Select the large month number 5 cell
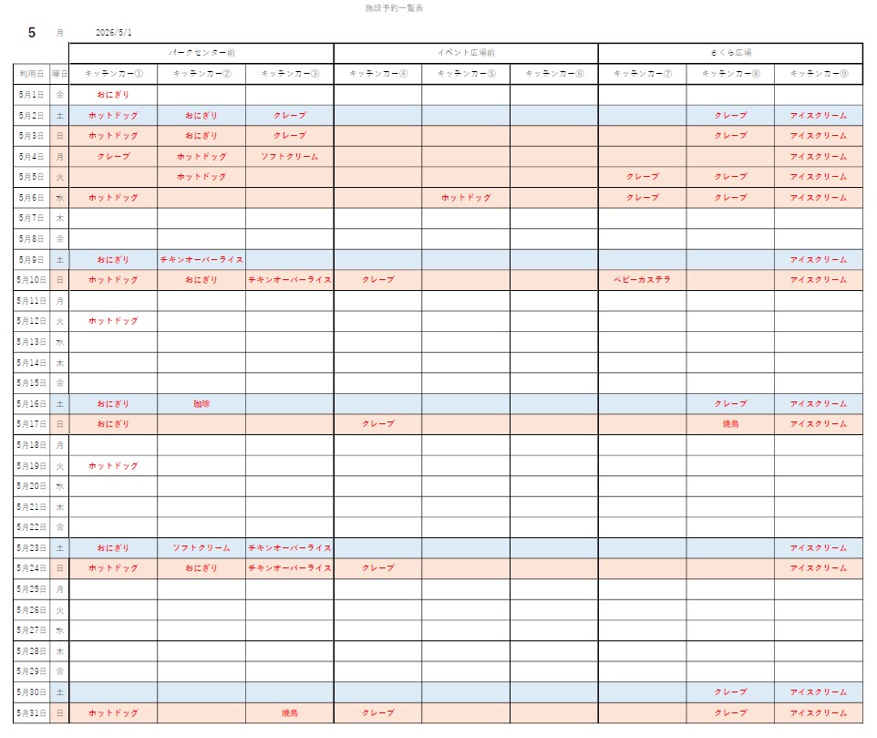Viewport: 877px width, 738px height. pyautogui.click(x=32, y=33)
